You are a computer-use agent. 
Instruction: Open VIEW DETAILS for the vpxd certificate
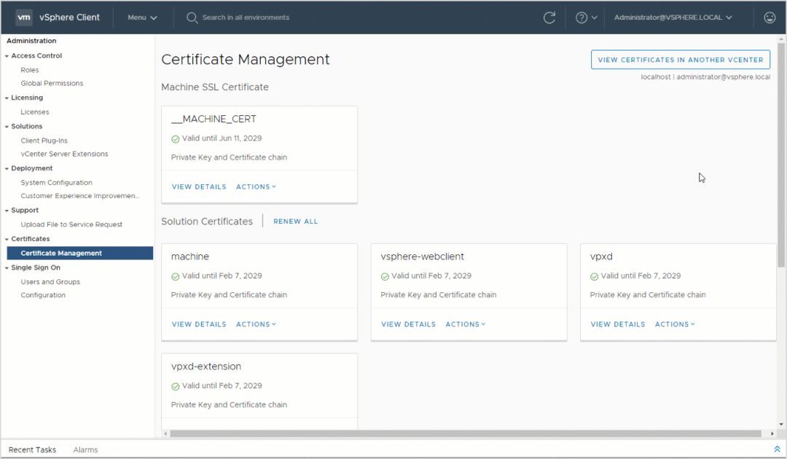617,324
